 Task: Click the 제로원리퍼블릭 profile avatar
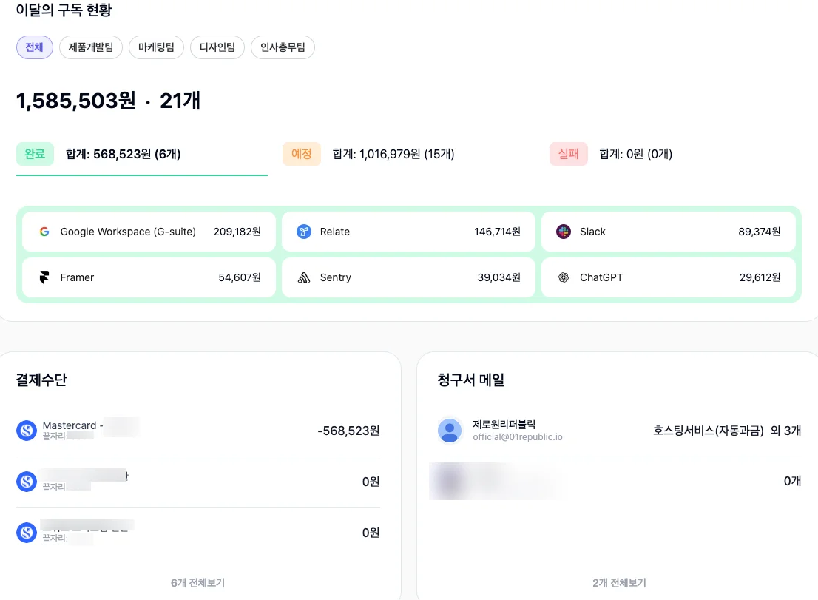point(450,430)
